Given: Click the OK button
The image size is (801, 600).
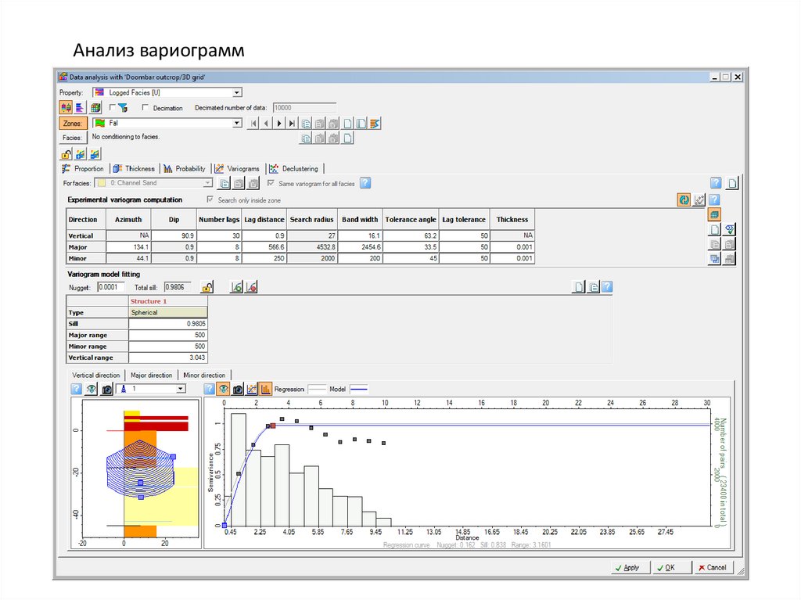Looking at the screenshot, I should pos(672,567).
